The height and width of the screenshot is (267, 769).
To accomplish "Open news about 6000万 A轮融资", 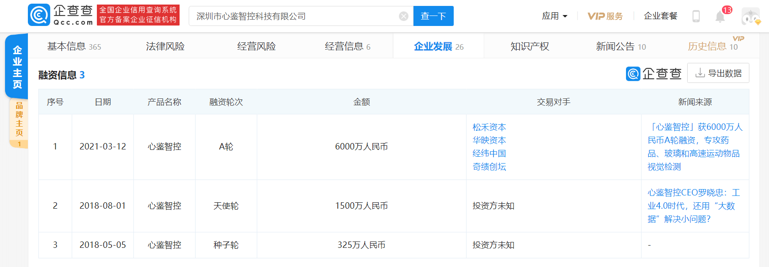I will pos(695,147).
